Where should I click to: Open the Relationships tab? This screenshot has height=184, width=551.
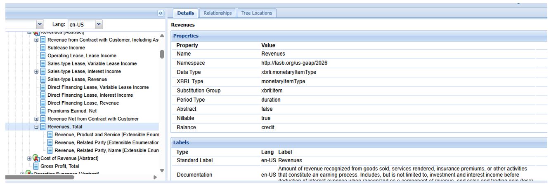(218, 13)
